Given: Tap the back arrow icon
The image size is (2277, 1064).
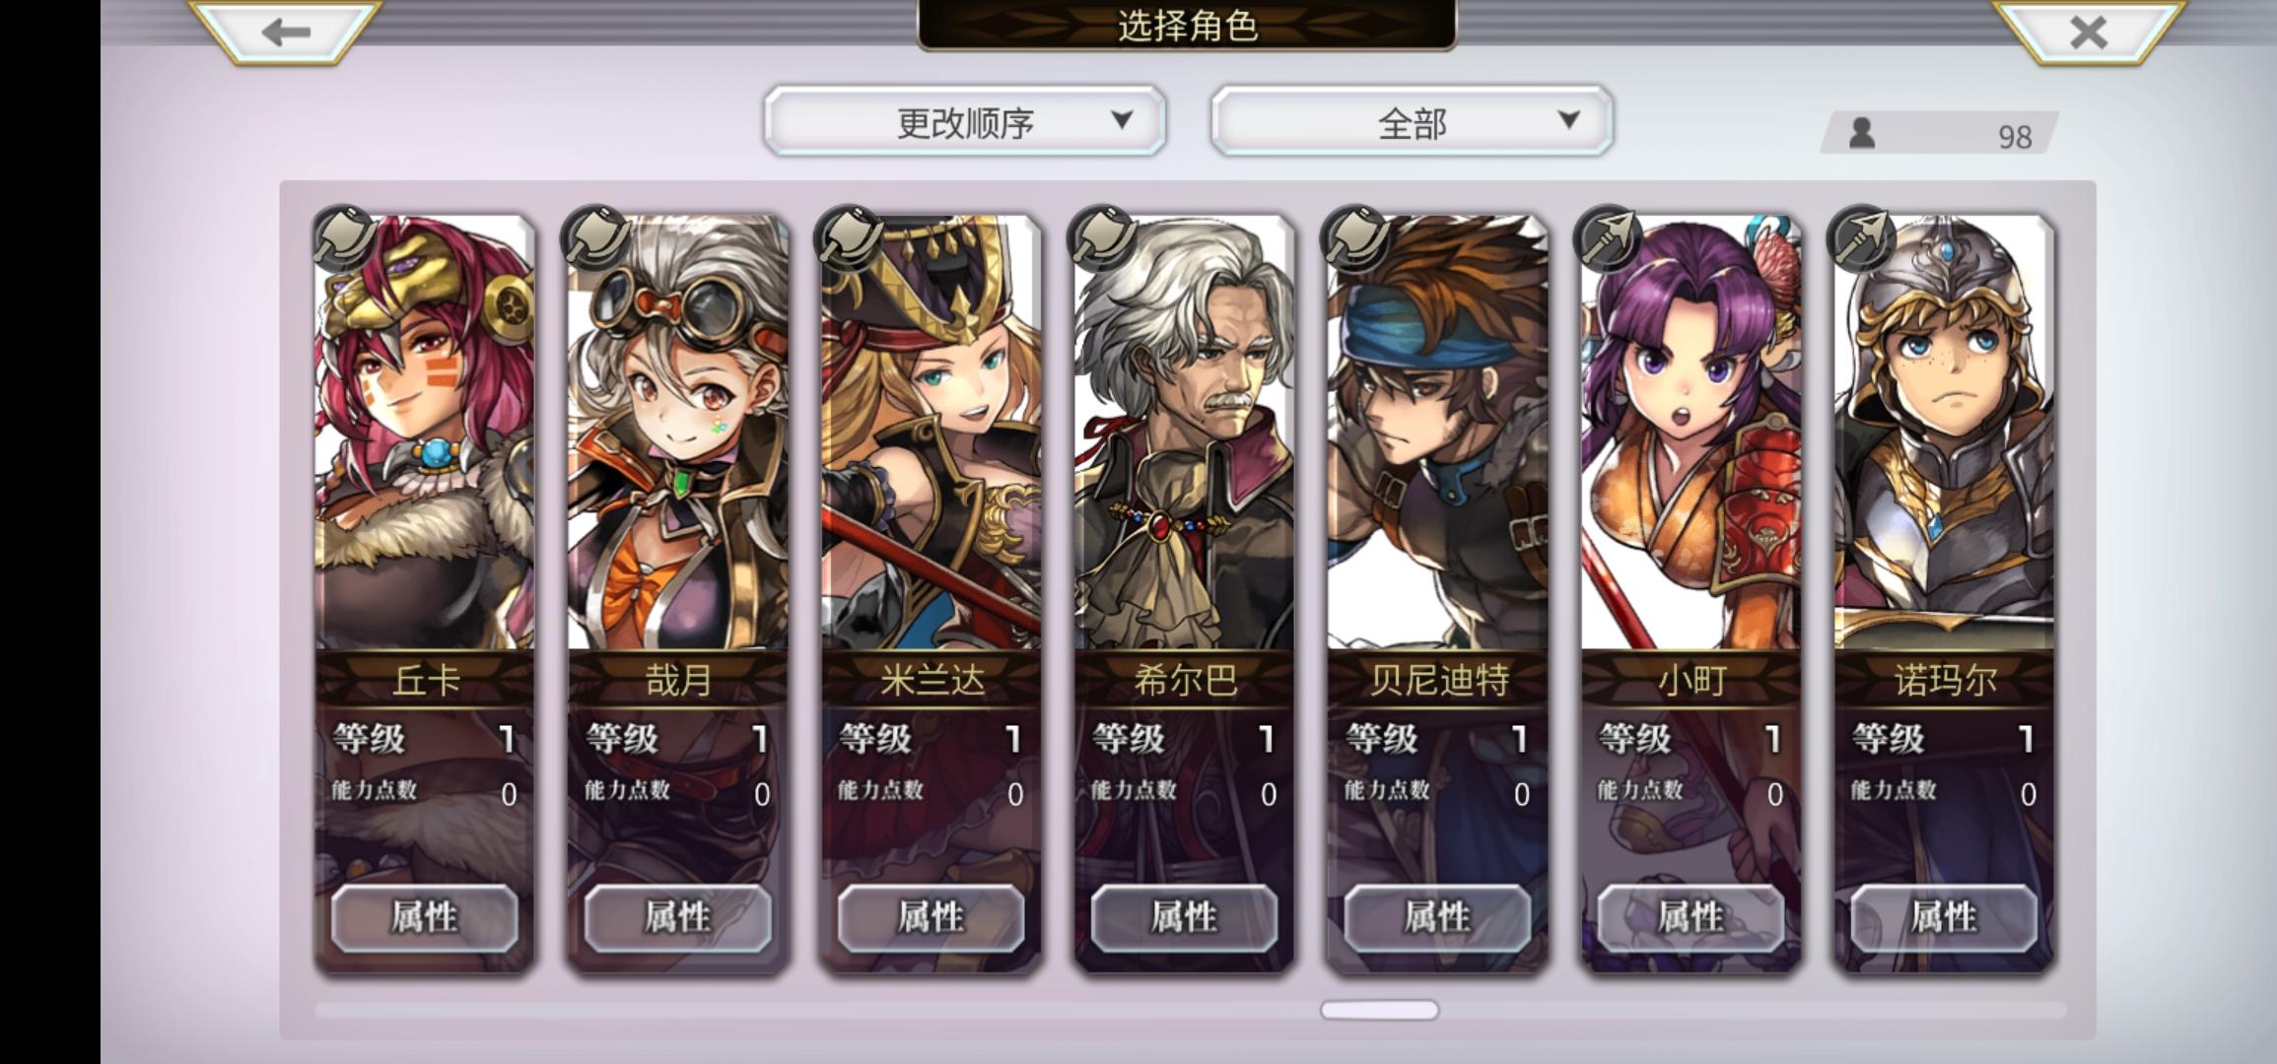Looking at the screenshot, I should [x=286, y=32].
